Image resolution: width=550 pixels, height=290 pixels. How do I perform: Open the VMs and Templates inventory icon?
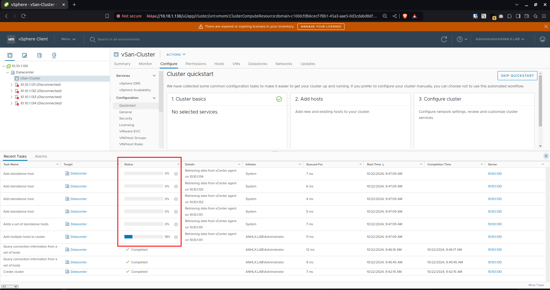[x=25, y=55]
